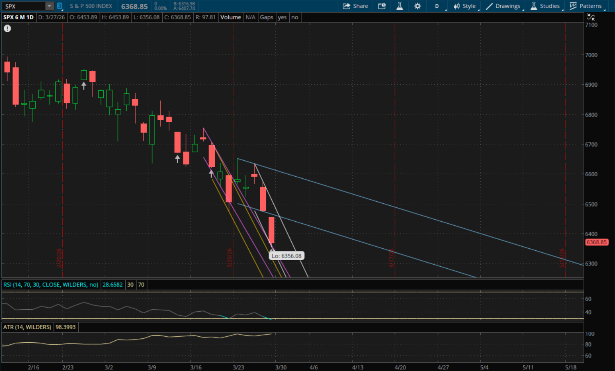Open the Drawings menu
Image resolution: width=615 pixels, height=371 pixels.
tap(503, 6)
